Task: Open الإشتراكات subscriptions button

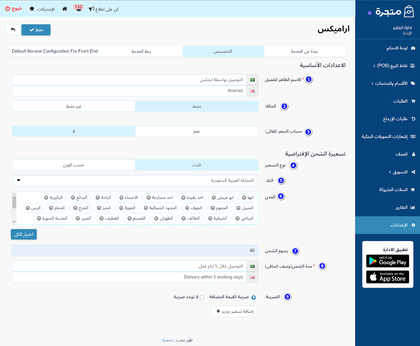Action: click(x=41, y=9)
